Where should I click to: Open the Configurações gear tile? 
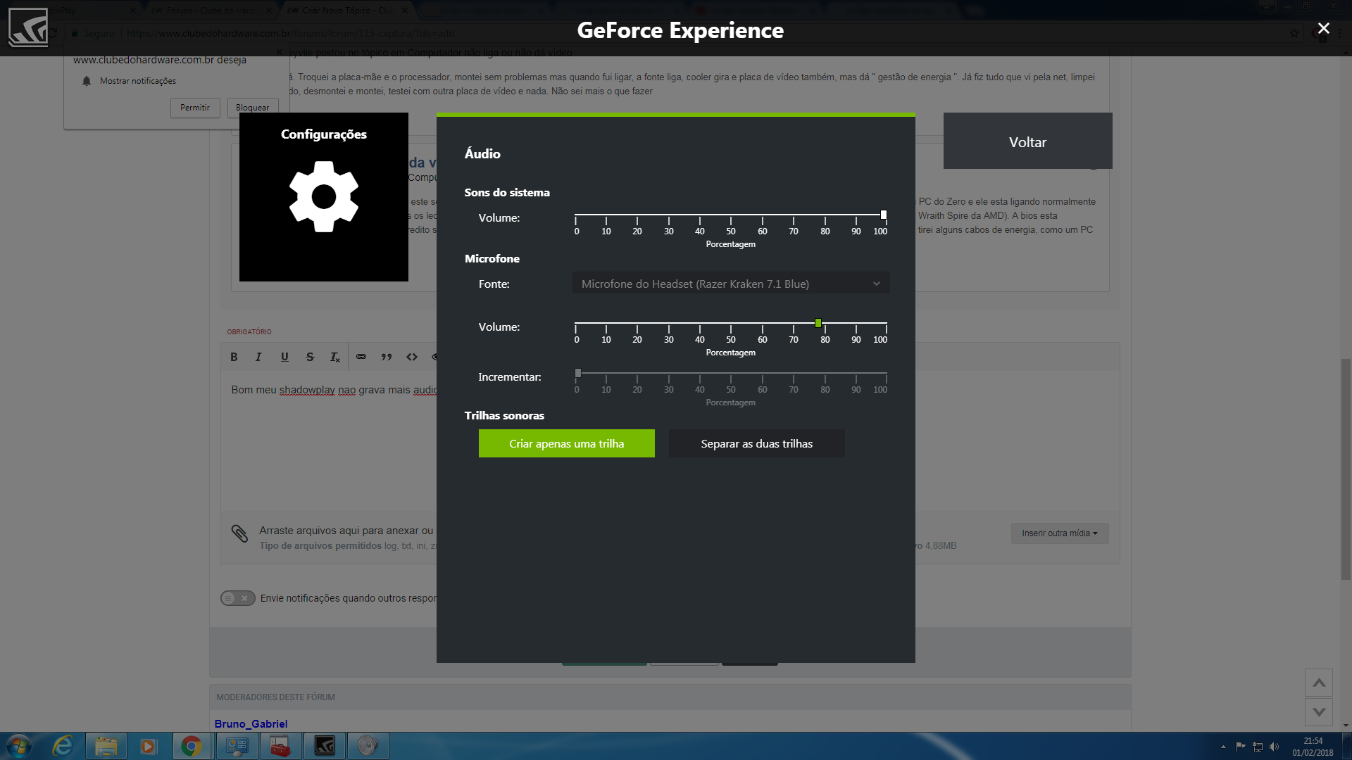pyautogui.click(x=324, y=197)
